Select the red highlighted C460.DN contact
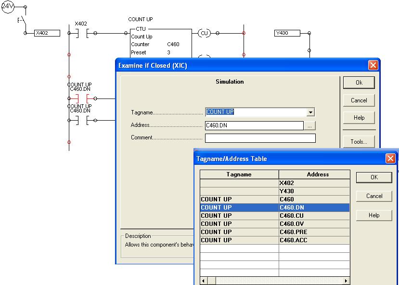 click(82, 99)
